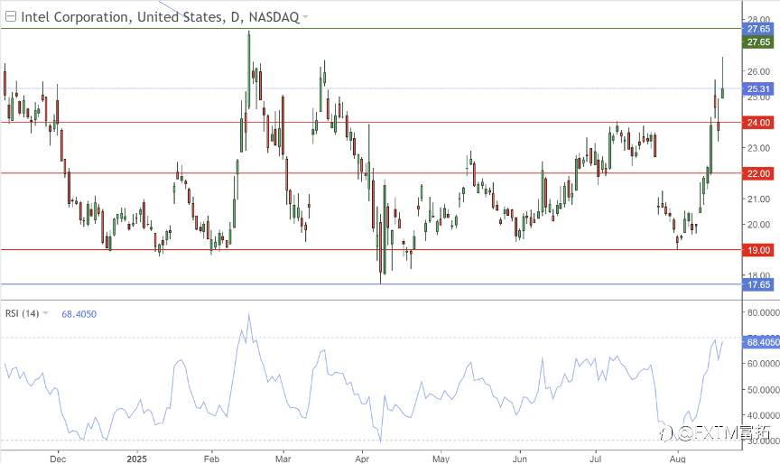The image size is (780, 464).
Task: Click the 80.0000 RSI axis tick
Action: [x=763, y=313]
